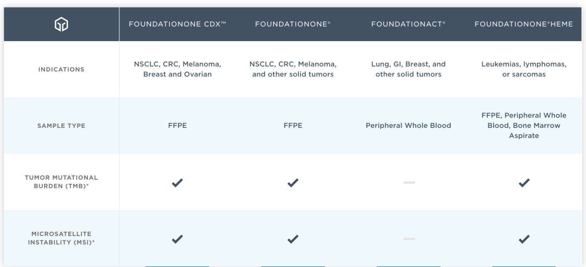
Task: Click the Indications row label
Action: pos(61,69)
